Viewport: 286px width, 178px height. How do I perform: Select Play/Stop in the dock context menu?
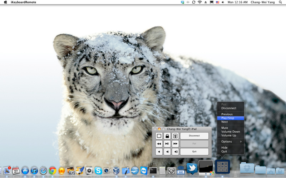(231, 118)
